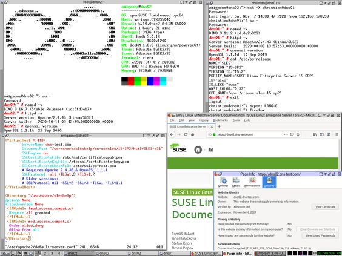The height and width of the screenshot is (256, 342).
Task: Click magenta swatch in neofetch palette
Action: tap(156, 81)
